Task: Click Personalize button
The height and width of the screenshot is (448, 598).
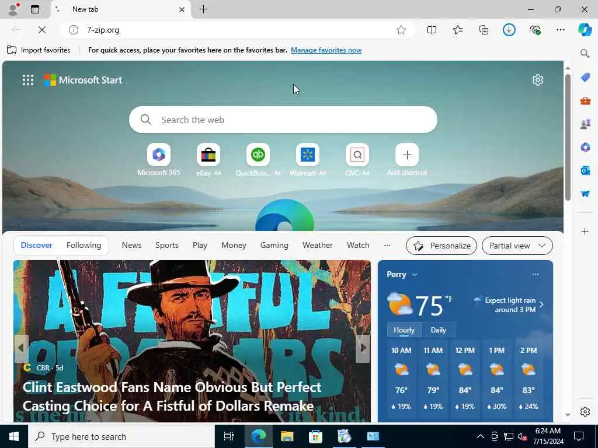Action: point(441,246)
